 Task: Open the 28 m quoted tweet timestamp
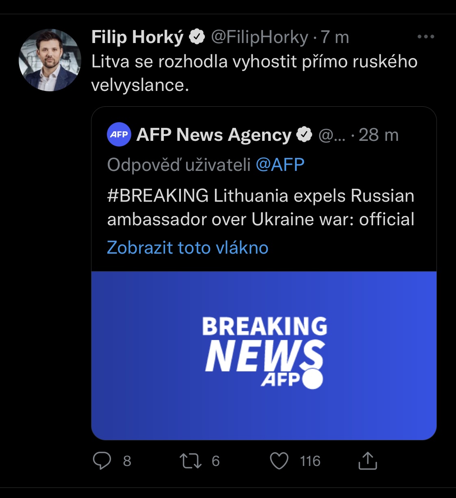[x=378, y=135]
